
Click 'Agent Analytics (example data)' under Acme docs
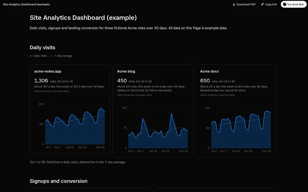(x=218, y=95)
